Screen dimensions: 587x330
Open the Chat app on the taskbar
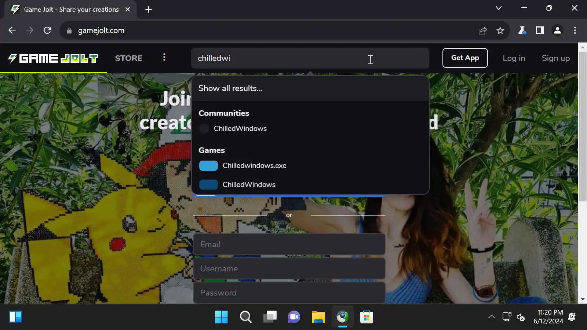coord(294,317)
